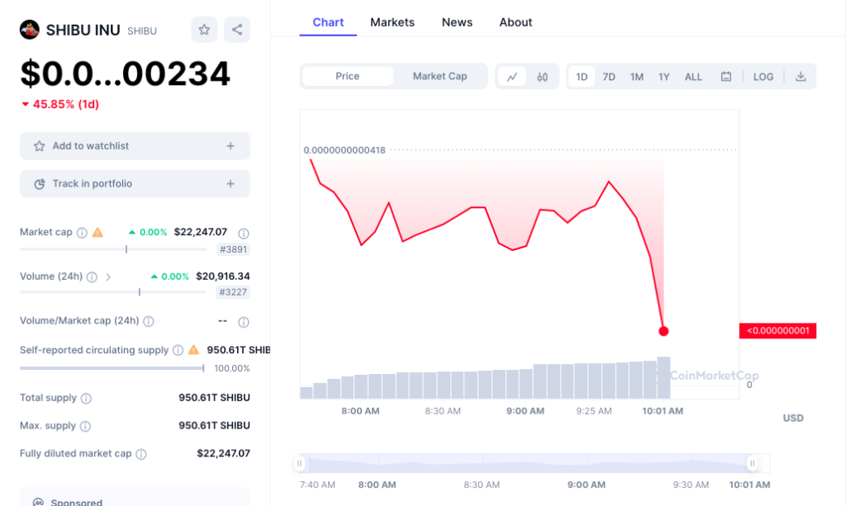Click the star icon near the coin name

(x=203, y=30)
